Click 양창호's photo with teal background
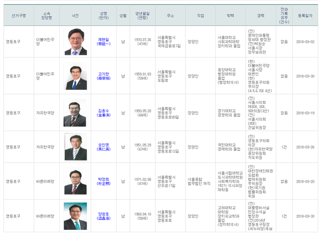 [76, 216]
